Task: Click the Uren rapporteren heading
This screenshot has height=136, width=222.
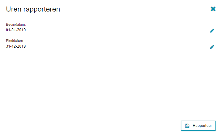Action: coord(33,9)
